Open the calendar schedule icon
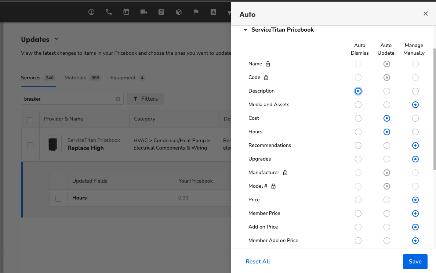Screen dimensions: 436x273 click(126, 12)
